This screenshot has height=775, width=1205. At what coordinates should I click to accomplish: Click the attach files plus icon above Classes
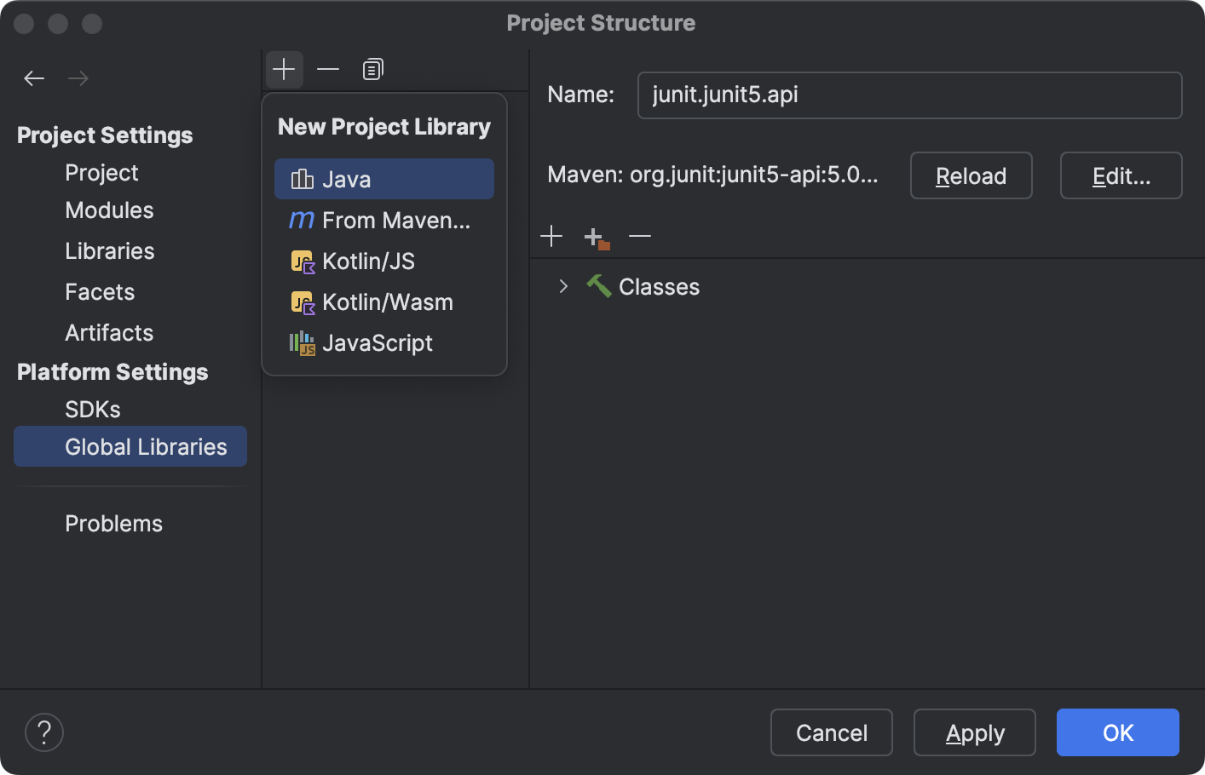(551, 236)
